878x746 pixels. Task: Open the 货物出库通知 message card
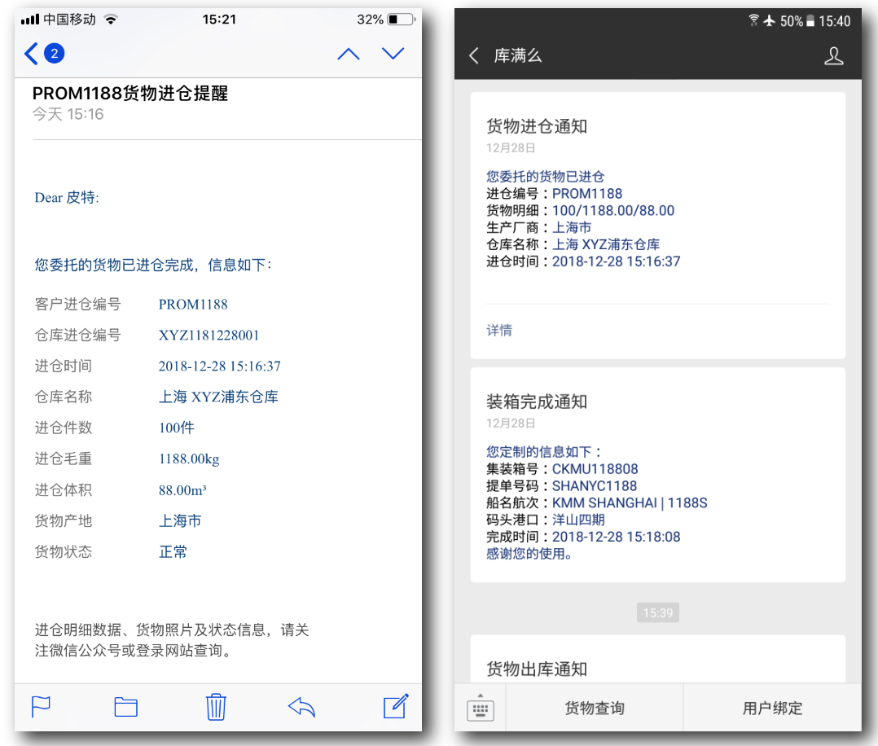pyautogui.click(x=657, y=664)
